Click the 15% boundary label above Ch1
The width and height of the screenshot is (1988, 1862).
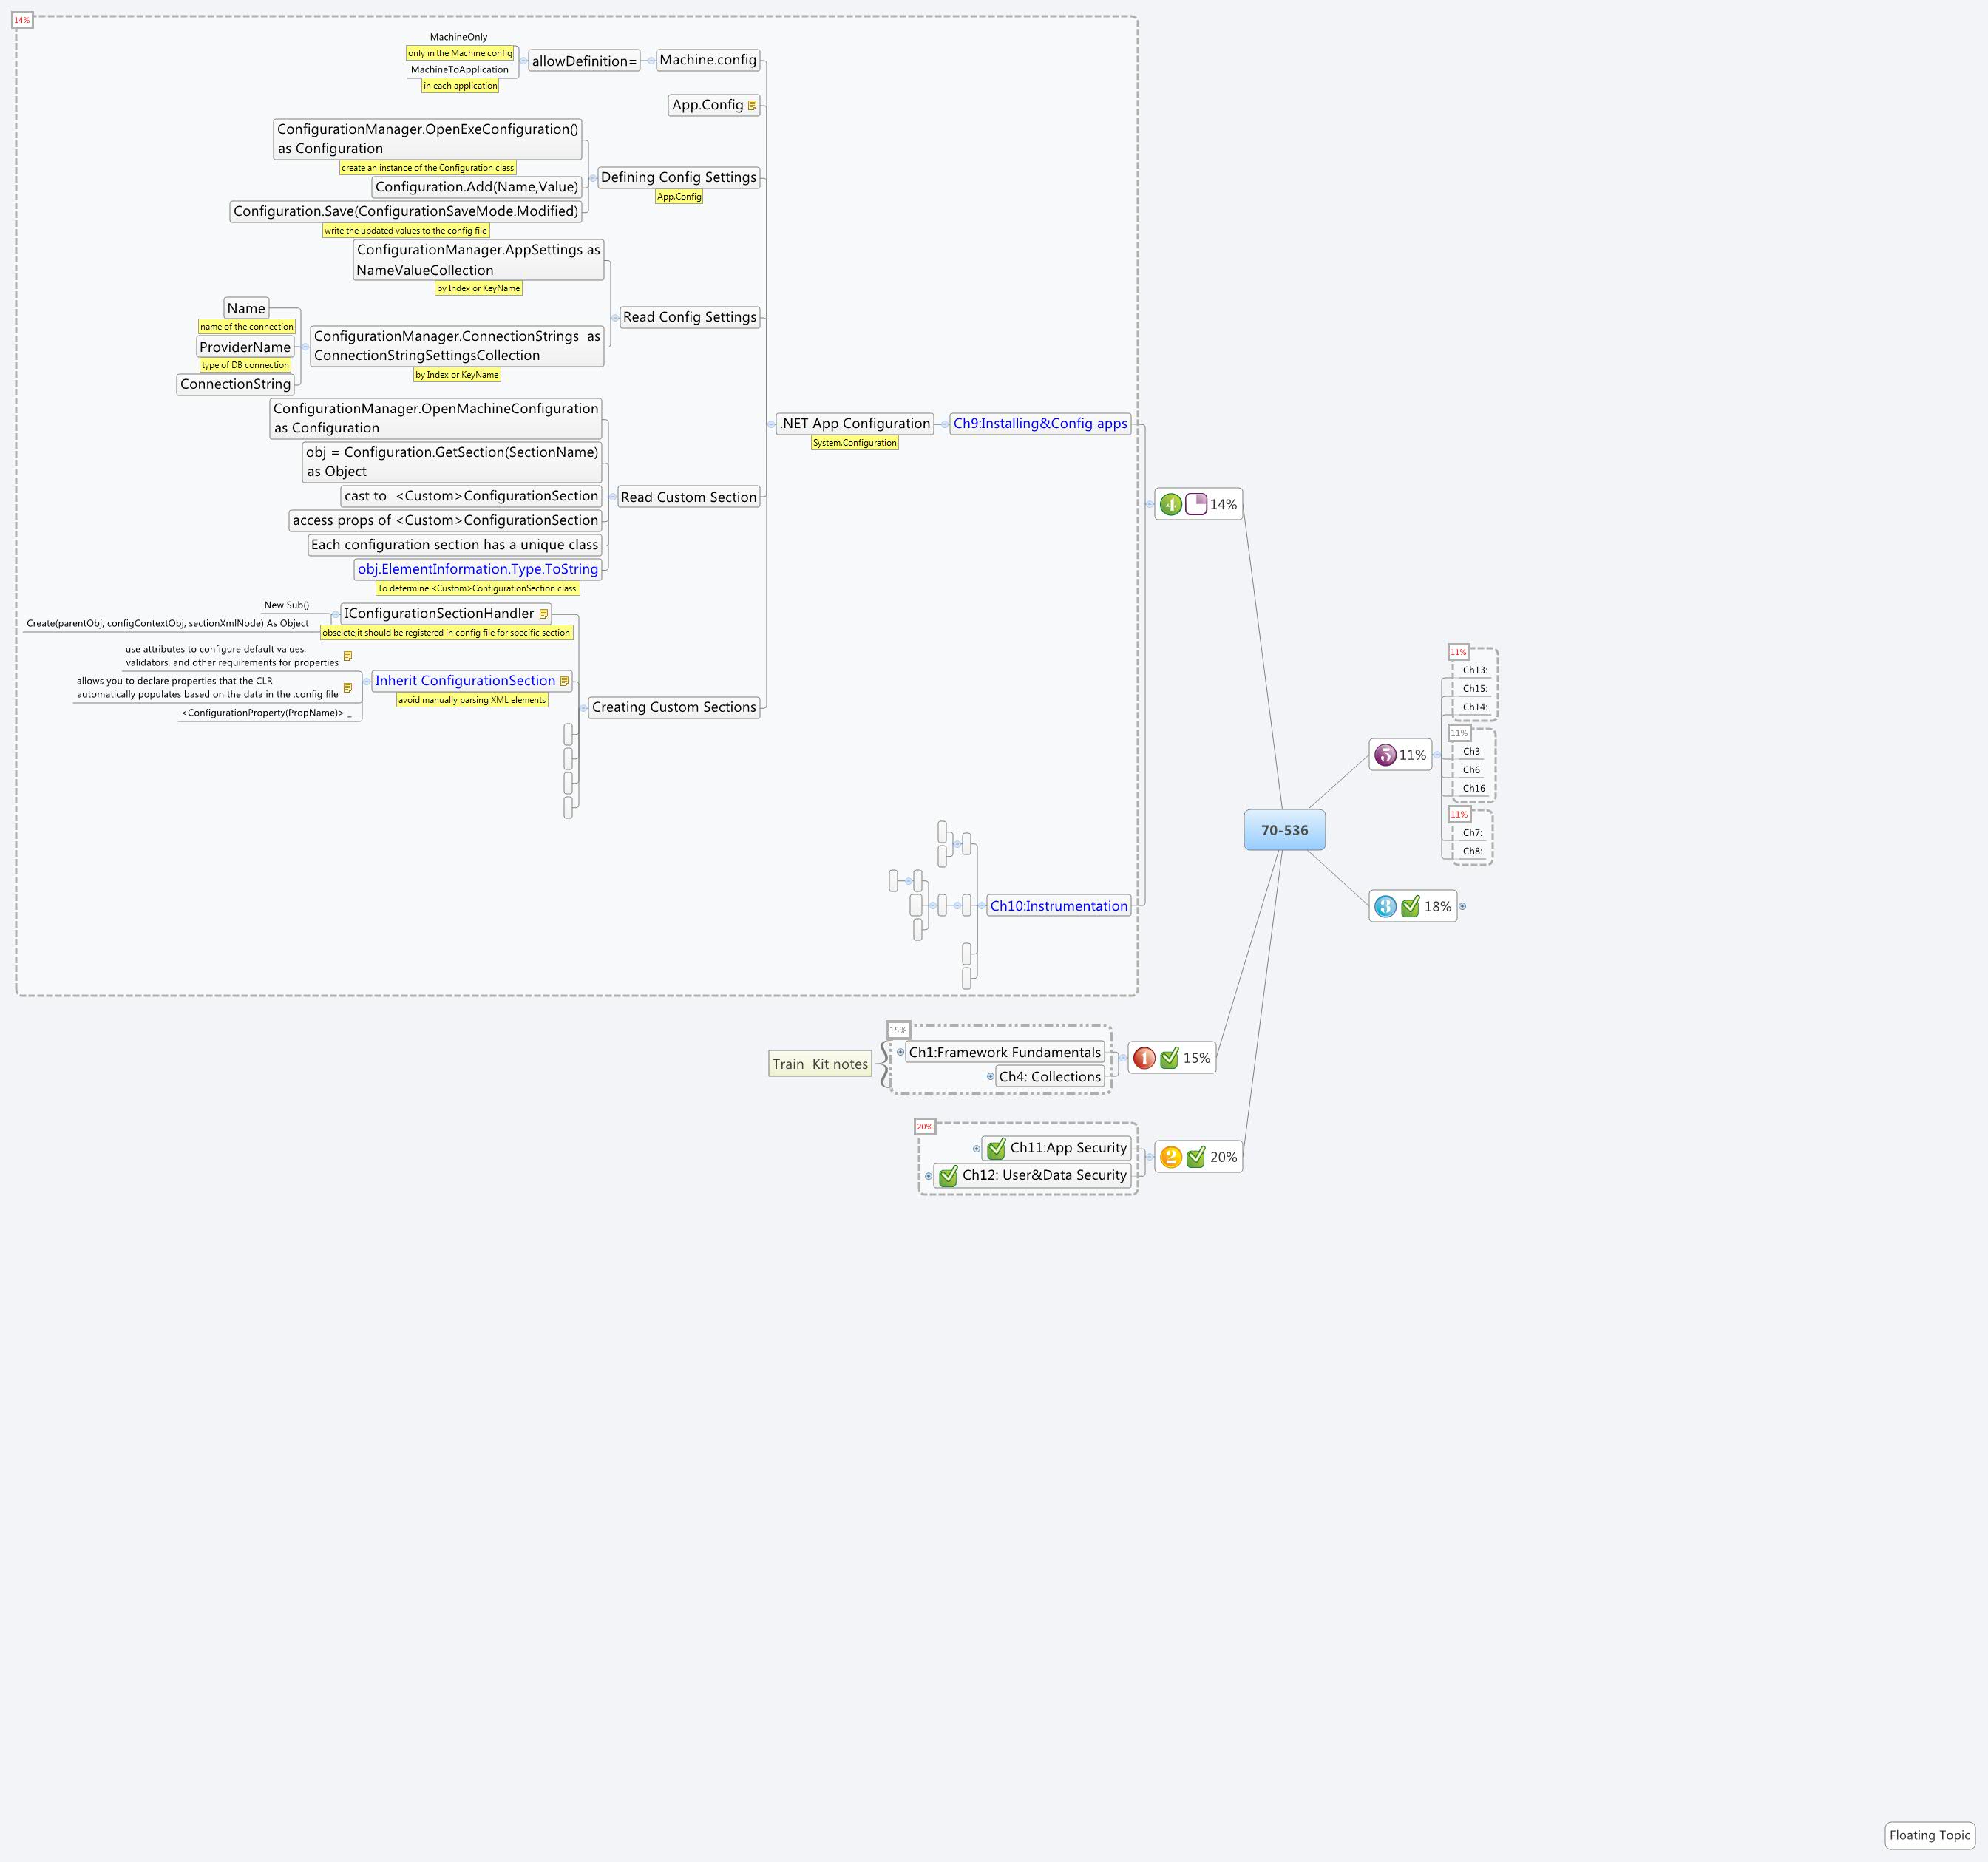(x=898, y=1030)
